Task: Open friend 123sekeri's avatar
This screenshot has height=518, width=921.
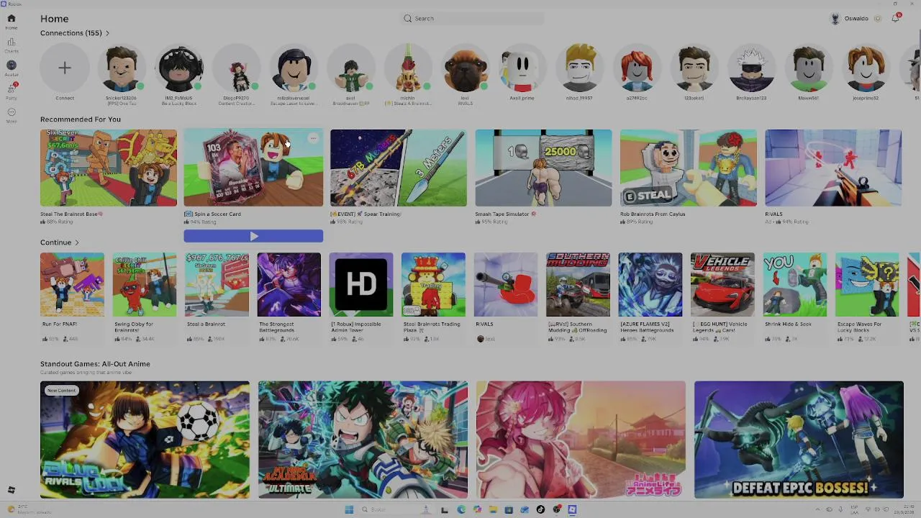Action: [694, 68]
